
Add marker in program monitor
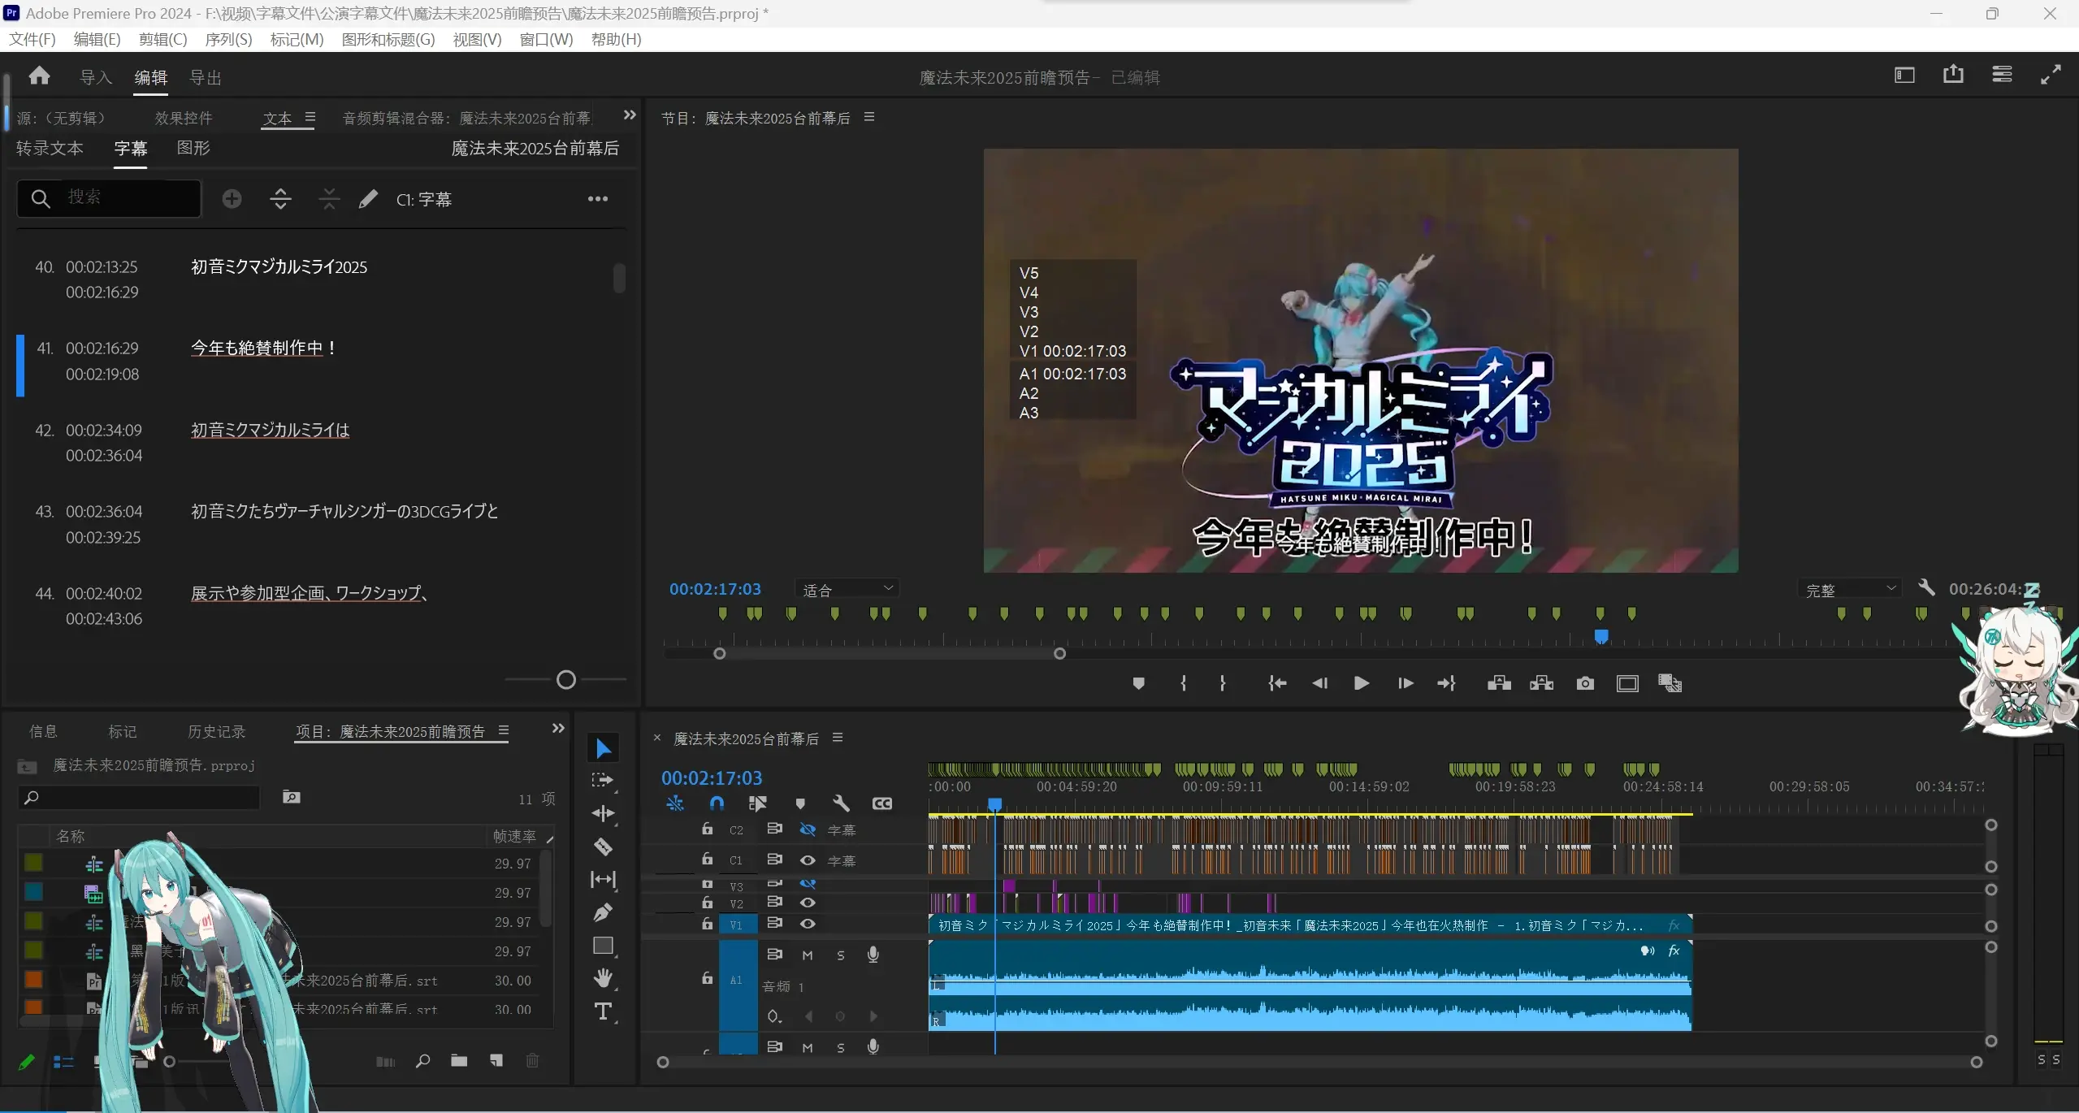(1138, 683)
